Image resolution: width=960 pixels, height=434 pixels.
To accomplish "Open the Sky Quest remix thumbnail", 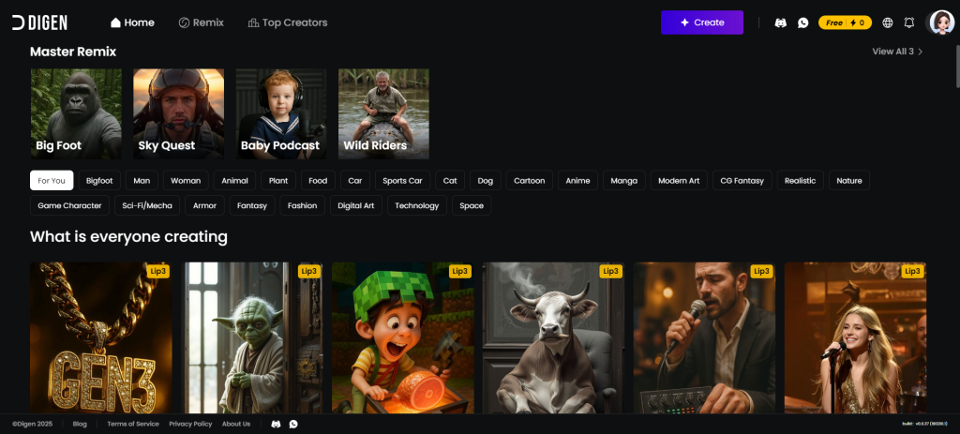I will [x=179, y=113].
